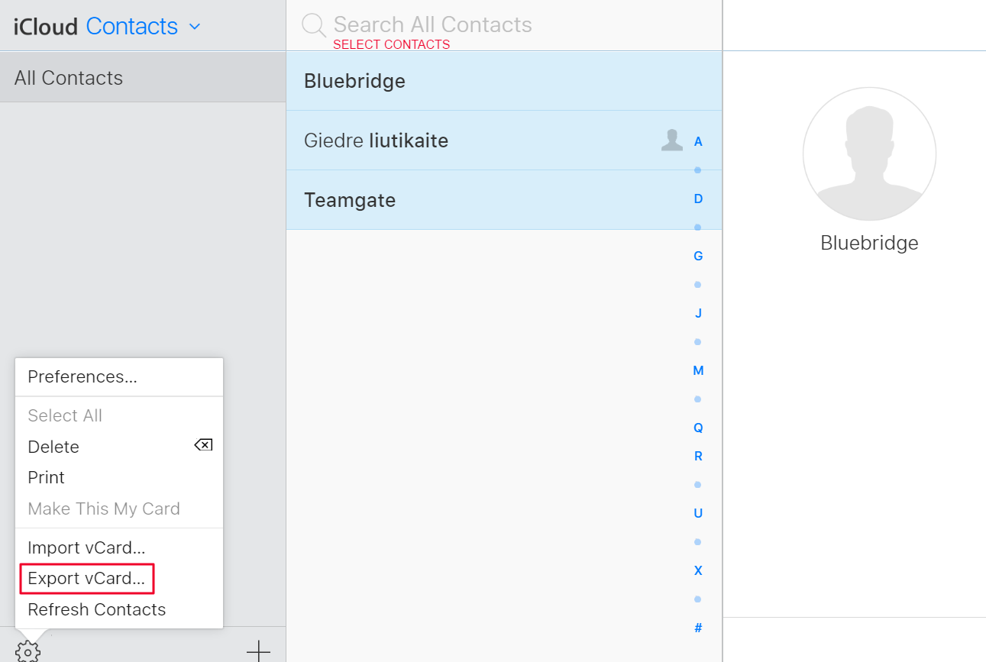Jump to letter X in index

[698, 570]
